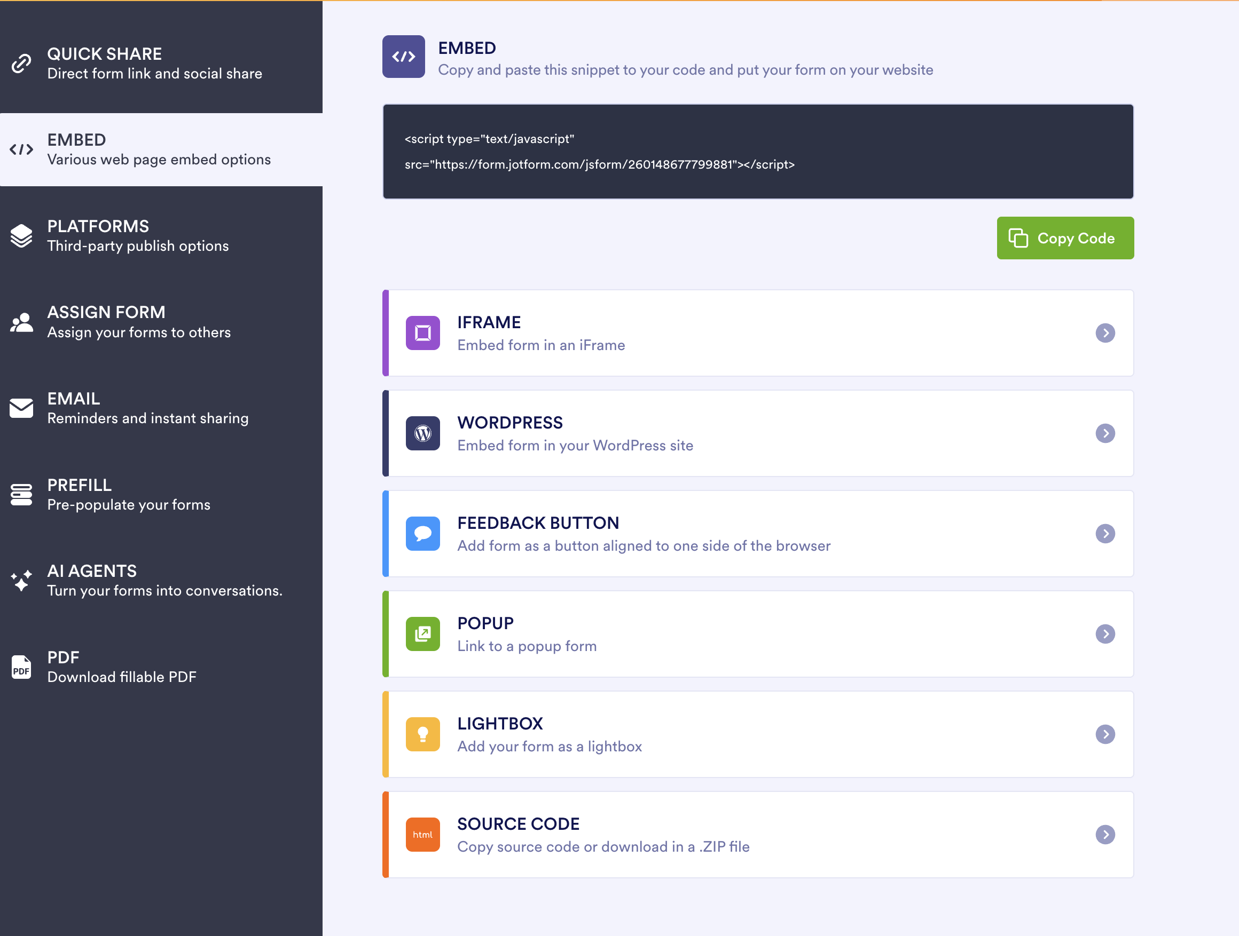Click the AI Agents sparkle icon
The image size is (1239, 936).
(x=21, y=581)
